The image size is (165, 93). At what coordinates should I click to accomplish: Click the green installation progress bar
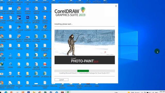coord(83,71)
